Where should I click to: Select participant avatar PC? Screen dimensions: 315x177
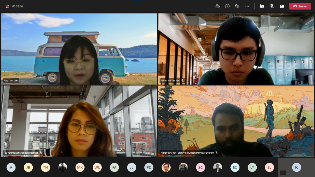[x=149, y=167]
